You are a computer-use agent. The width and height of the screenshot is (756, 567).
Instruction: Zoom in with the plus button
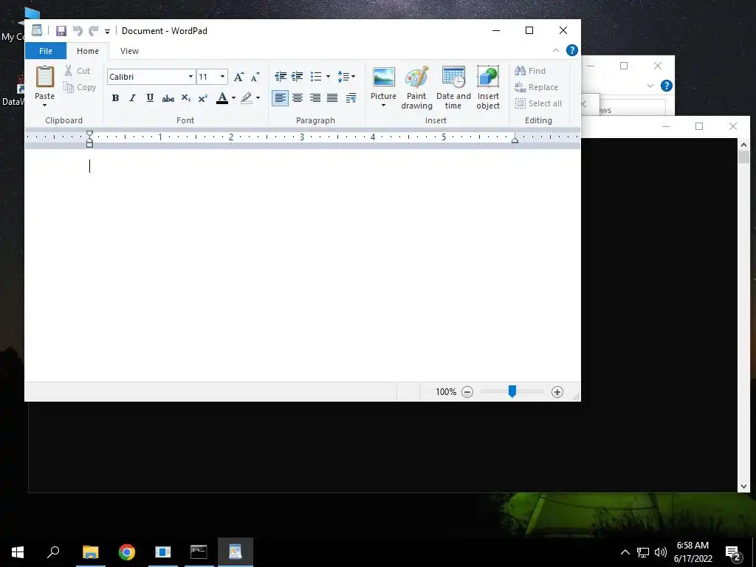point(557,392)
